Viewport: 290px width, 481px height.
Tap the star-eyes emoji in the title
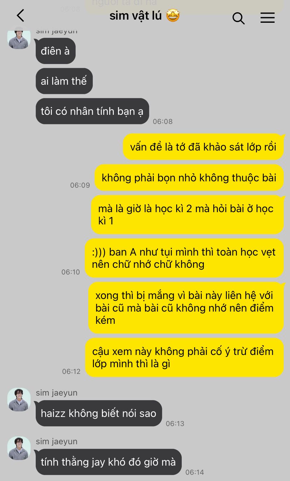[x=173, y=16]
